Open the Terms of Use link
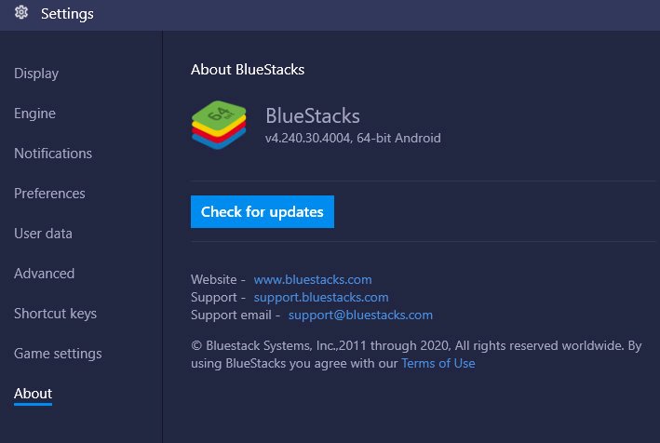The image size is (660, 443). [x=438, y=363]
